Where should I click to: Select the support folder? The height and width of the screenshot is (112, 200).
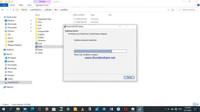pyautogui.click(x=41, y=35)
